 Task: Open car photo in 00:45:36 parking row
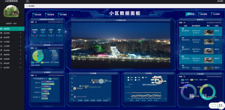pos(208,42)
